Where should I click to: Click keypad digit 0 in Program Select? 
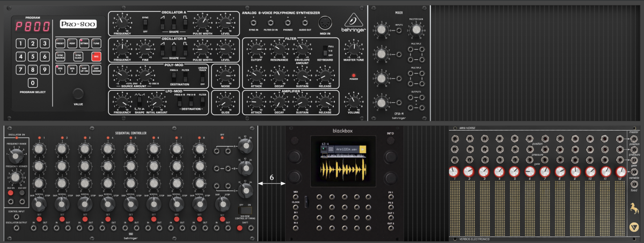click(x=33, y=83)
